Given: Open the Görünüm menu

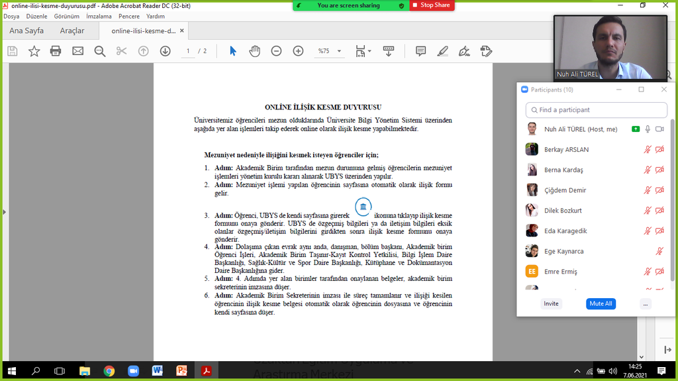Looking at the screenshot, I should point(66,16).
